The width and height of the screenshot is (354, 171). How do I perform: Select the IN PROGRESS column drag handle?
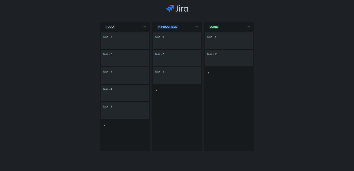(x=154, y=27)
